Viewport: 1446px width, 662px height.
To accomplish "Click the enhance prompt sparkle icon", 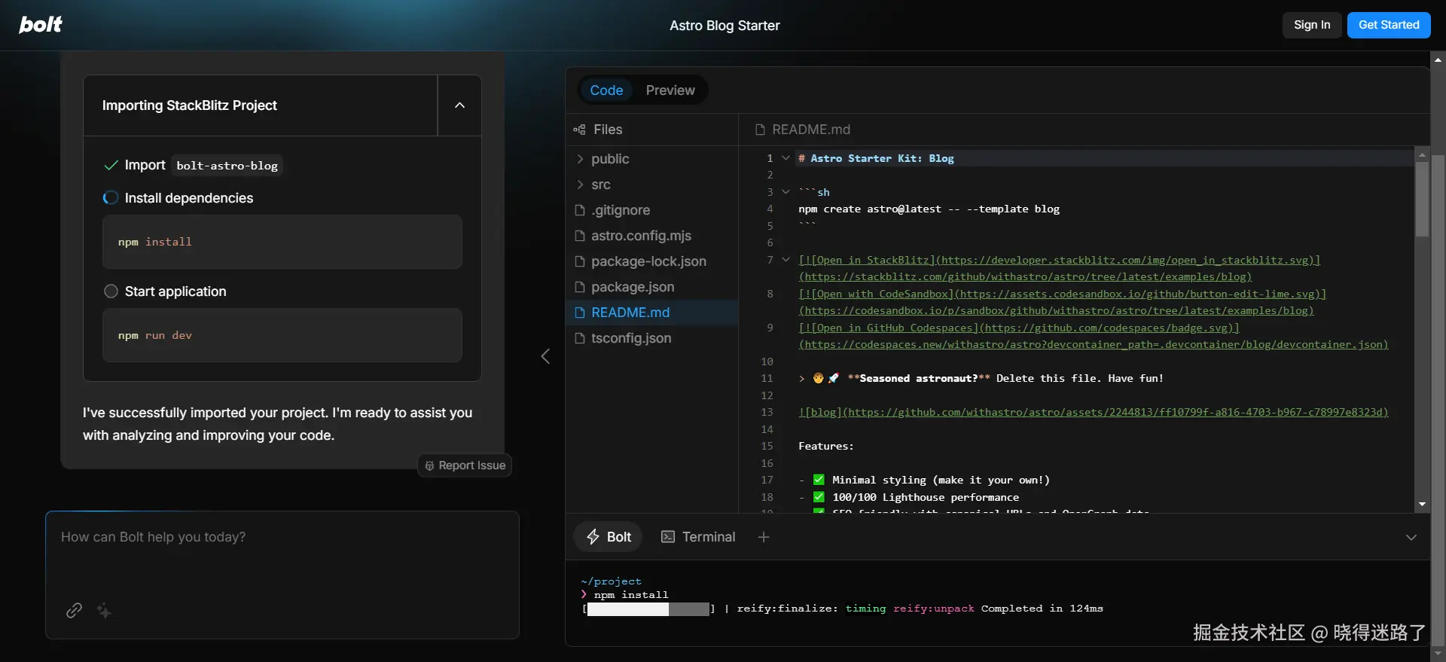I will click(104, 610).
